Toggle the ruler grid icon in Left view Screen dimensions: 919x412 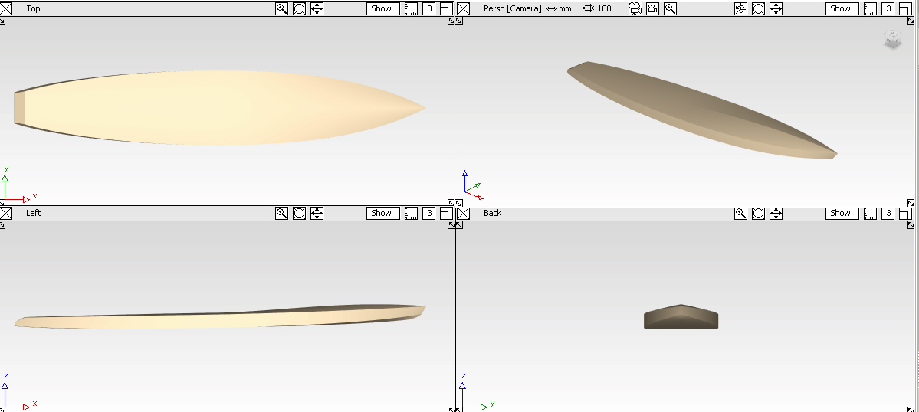pyautogui.click(x=412, y=214)
